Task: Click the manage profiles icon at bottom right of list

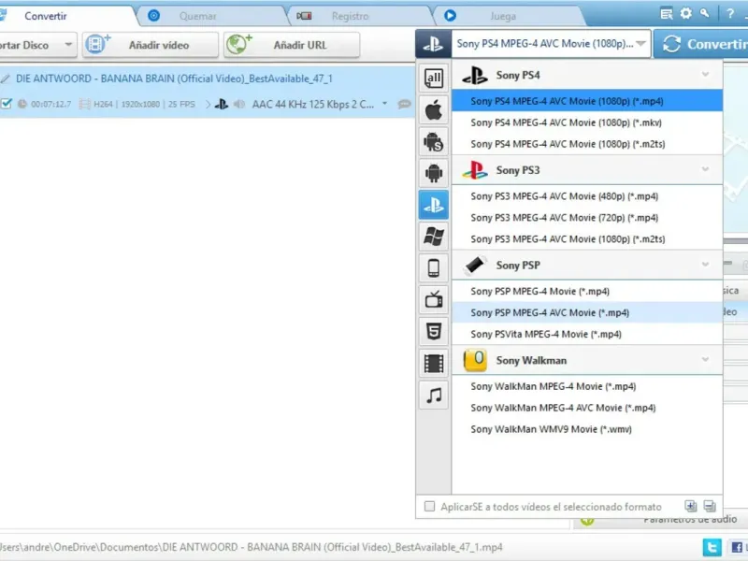Action: (710, 506)
